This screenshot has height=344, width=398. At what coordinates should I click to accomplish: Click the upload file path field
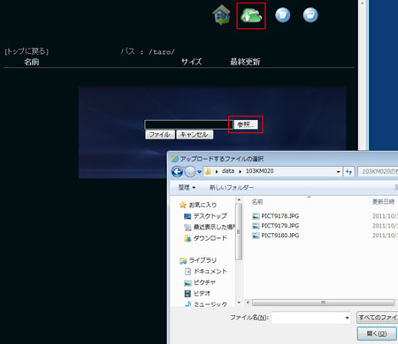[x=188, y=124]
